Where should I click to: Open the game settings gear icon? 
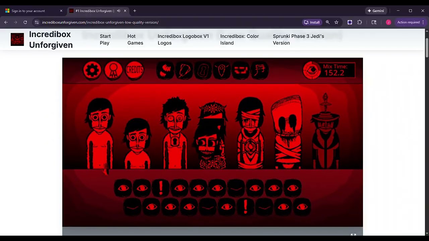coord(92,70)
